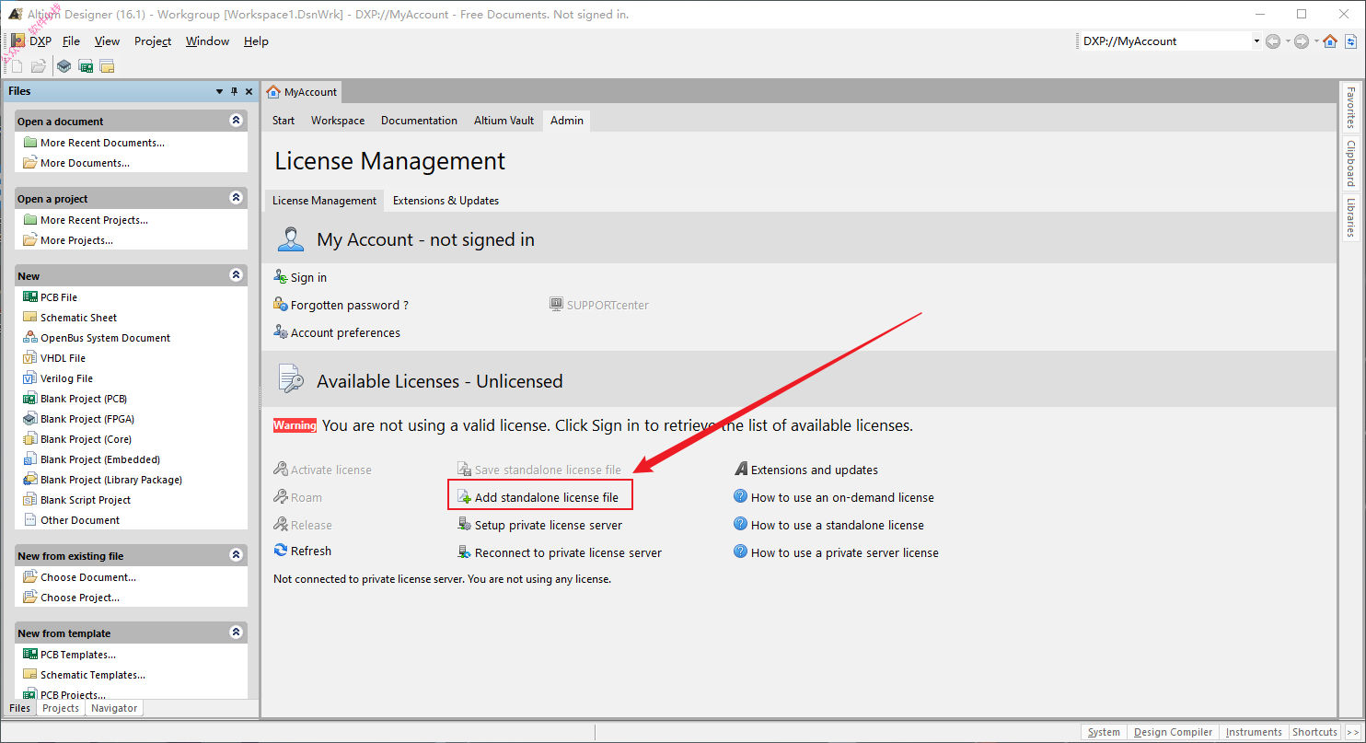This screenshot has height=743, width=1366.
Task: Click the PCB release view toolbar icon
Action: pos(86,66)
